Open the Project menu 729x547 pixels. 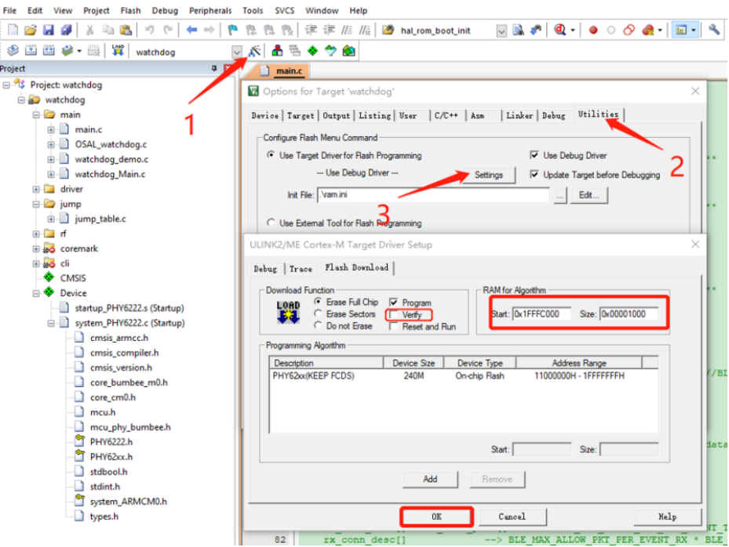pos(97,10)
